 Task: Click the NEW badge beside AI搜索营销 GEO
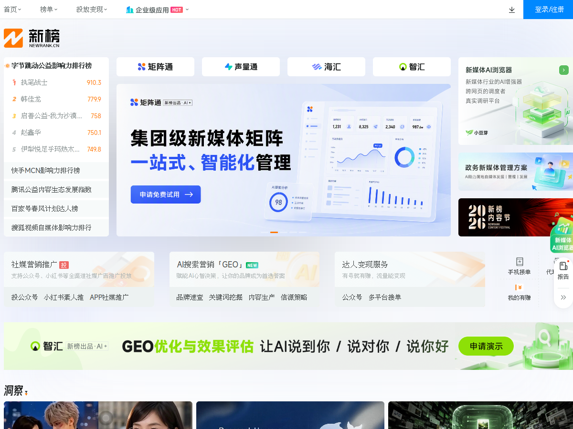(252, 265)
